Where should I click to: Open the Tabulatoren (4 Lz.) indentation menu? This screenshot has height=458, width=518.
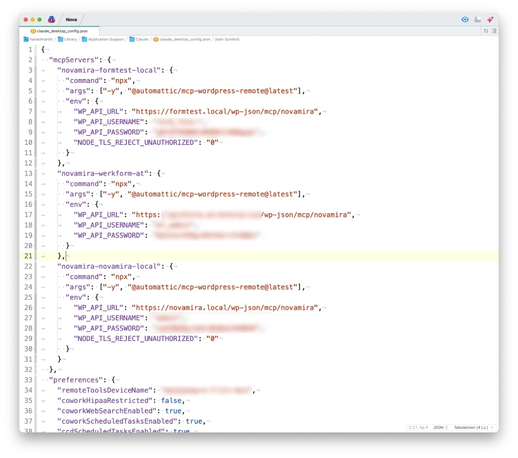(473, 427)
